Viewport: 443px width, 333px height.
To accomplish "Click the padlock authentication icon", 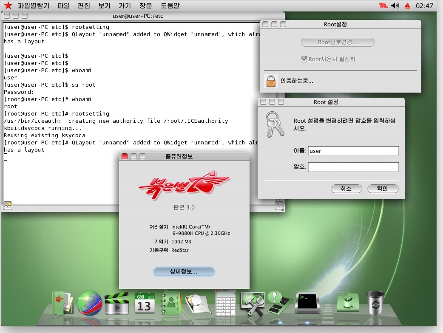I will (271, 81).
